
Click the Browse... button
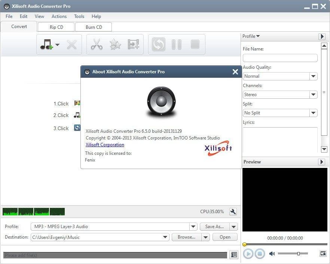[186, 237]
